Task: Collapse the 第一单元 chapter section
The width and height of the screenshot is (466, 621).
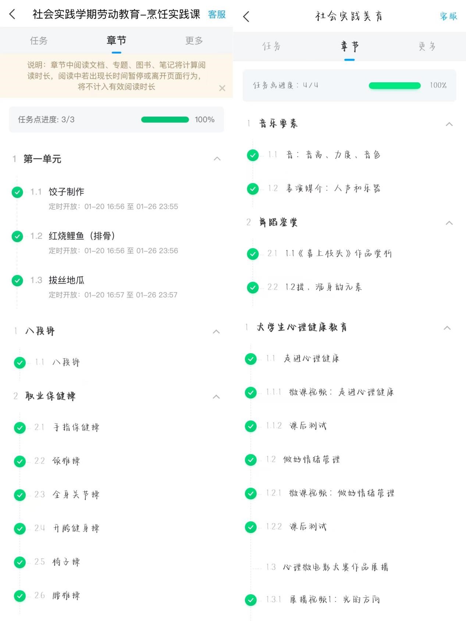Action: pos(217,159)
